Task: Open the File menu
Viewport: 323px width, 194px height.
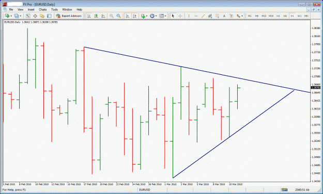Action: (11, 9)
